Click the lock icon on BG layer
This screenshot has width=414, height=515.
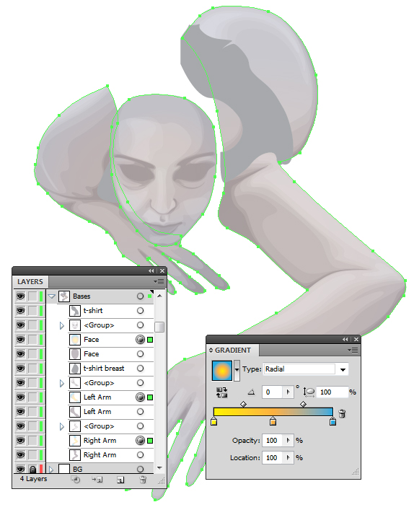(x=32, y=469)
